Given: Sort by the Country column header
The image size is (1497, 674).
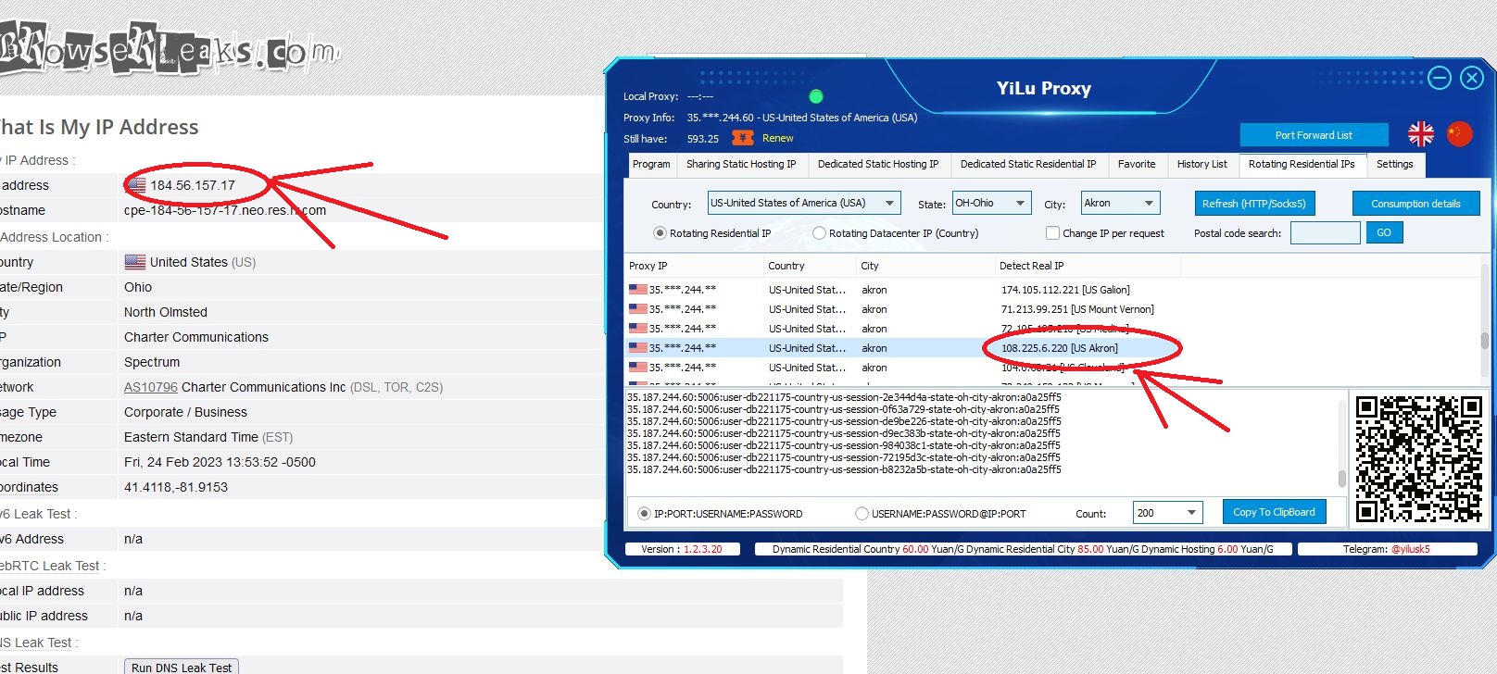Looking at the screenshot, I should 810,266.
